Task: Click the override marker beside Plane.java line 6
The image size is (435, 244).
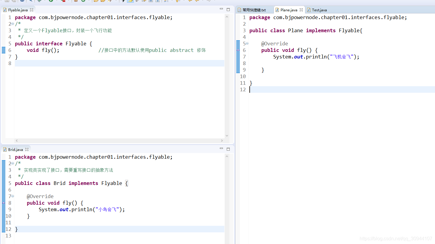Action: point(238,50)
